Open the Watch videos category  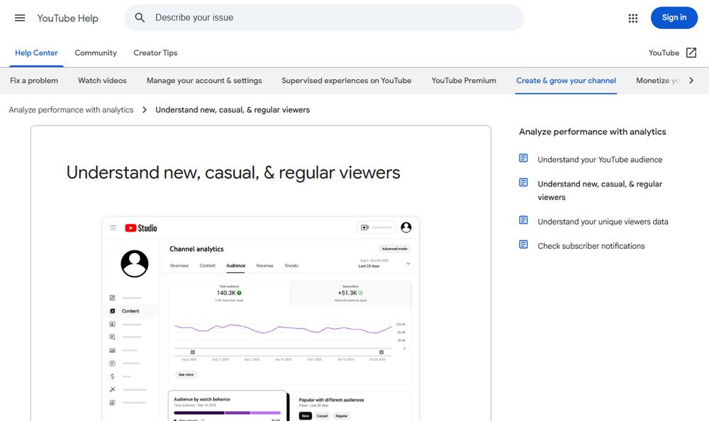pos(102,81)
